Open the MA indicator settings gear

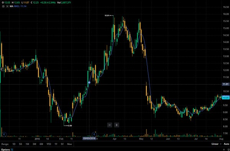3,6
